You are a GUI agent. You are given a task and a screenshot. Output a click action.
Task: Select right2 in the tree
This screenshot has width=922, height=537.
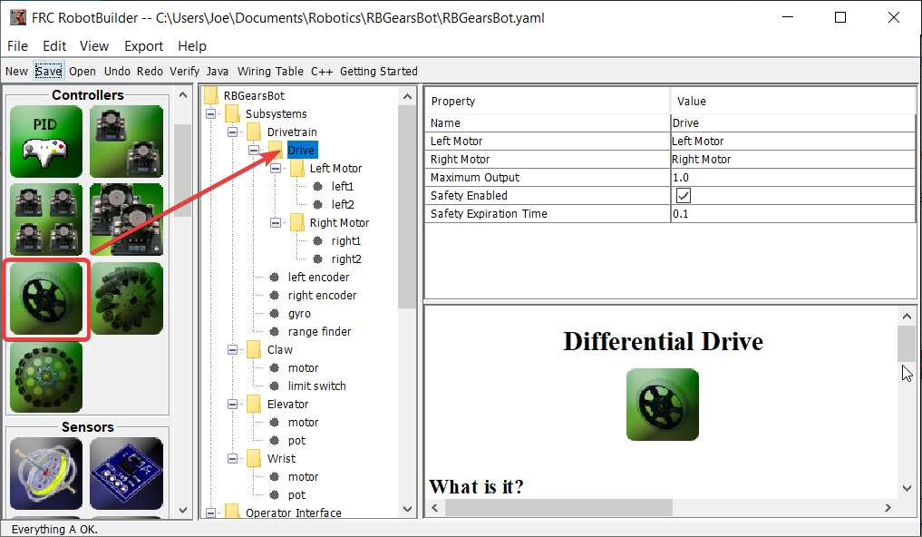345,259
